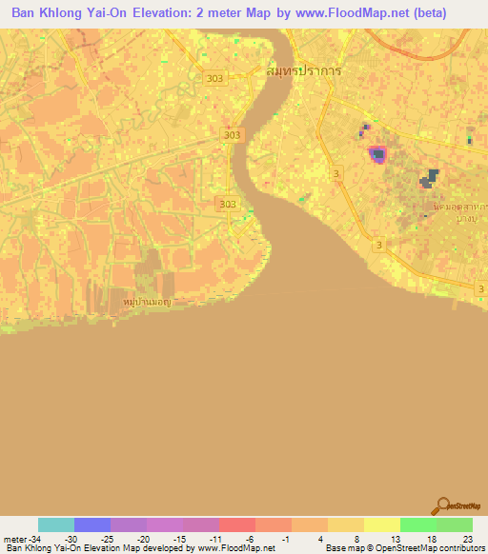Select the blue -30 meter legend swatch
Screen dimensions: 488x554
pyautogui.click(x=92, y=524)
